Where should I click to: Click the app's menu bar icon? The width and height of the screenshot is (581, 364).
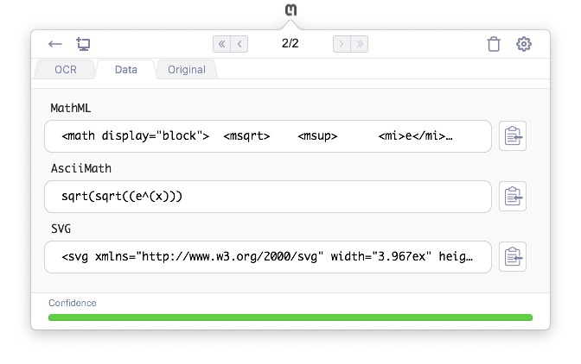coord(290,12)
